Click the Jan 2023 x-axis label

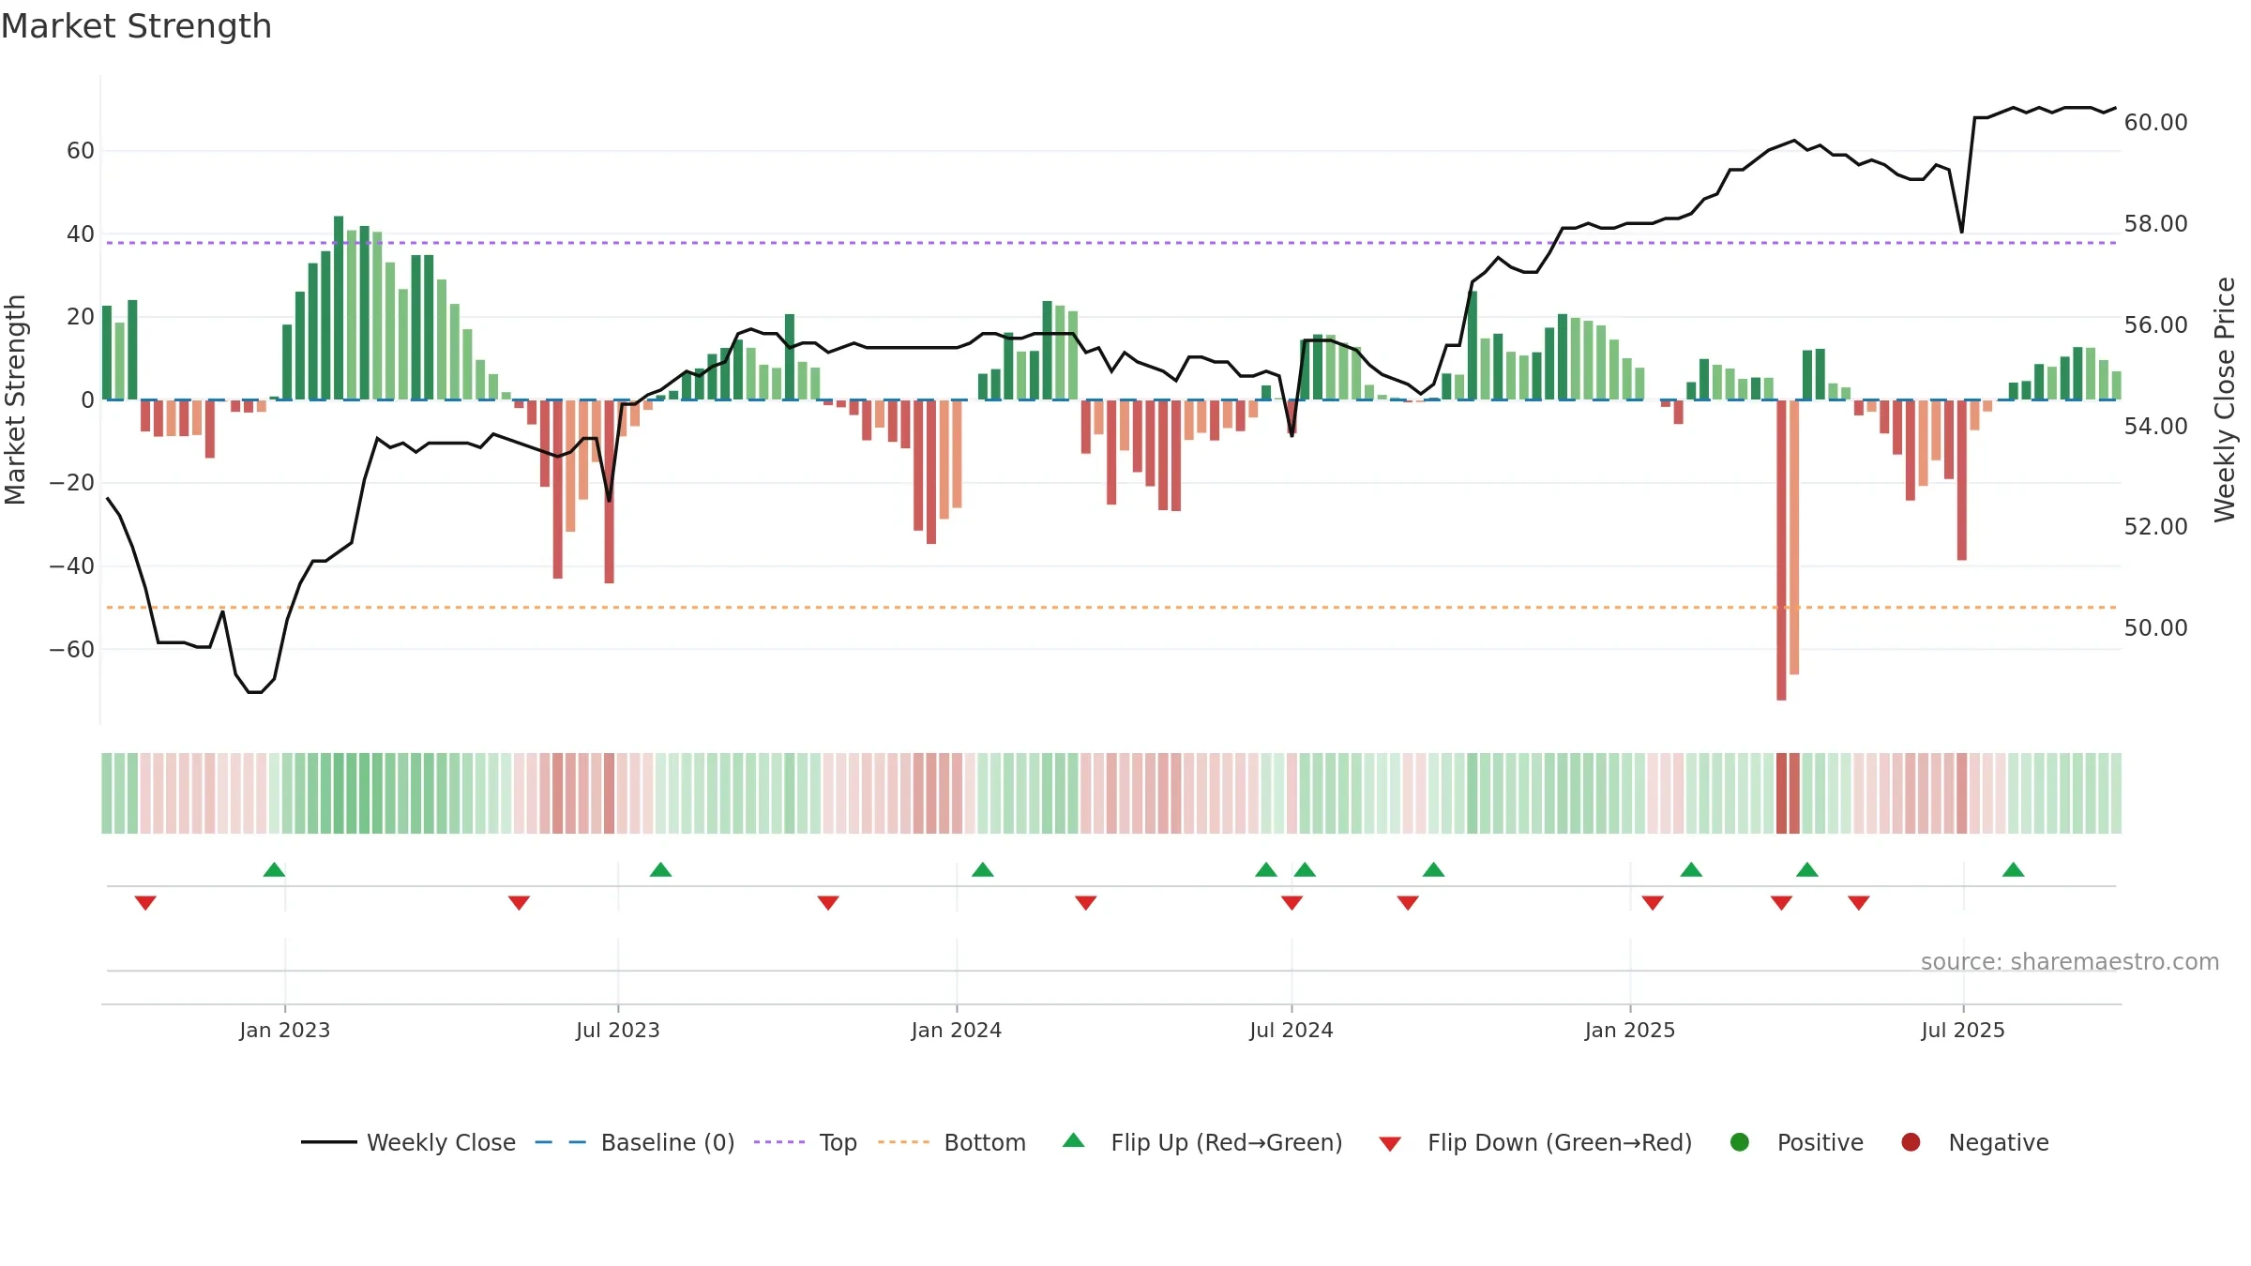[284, 1030]
